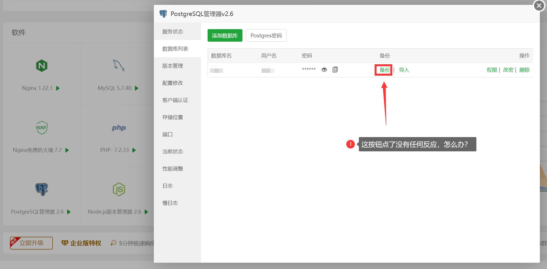This screenshot has height=269, width=547.
Task: Click play arrow beside MySQL 5.7.40
Action: click(x=137, y=88)
